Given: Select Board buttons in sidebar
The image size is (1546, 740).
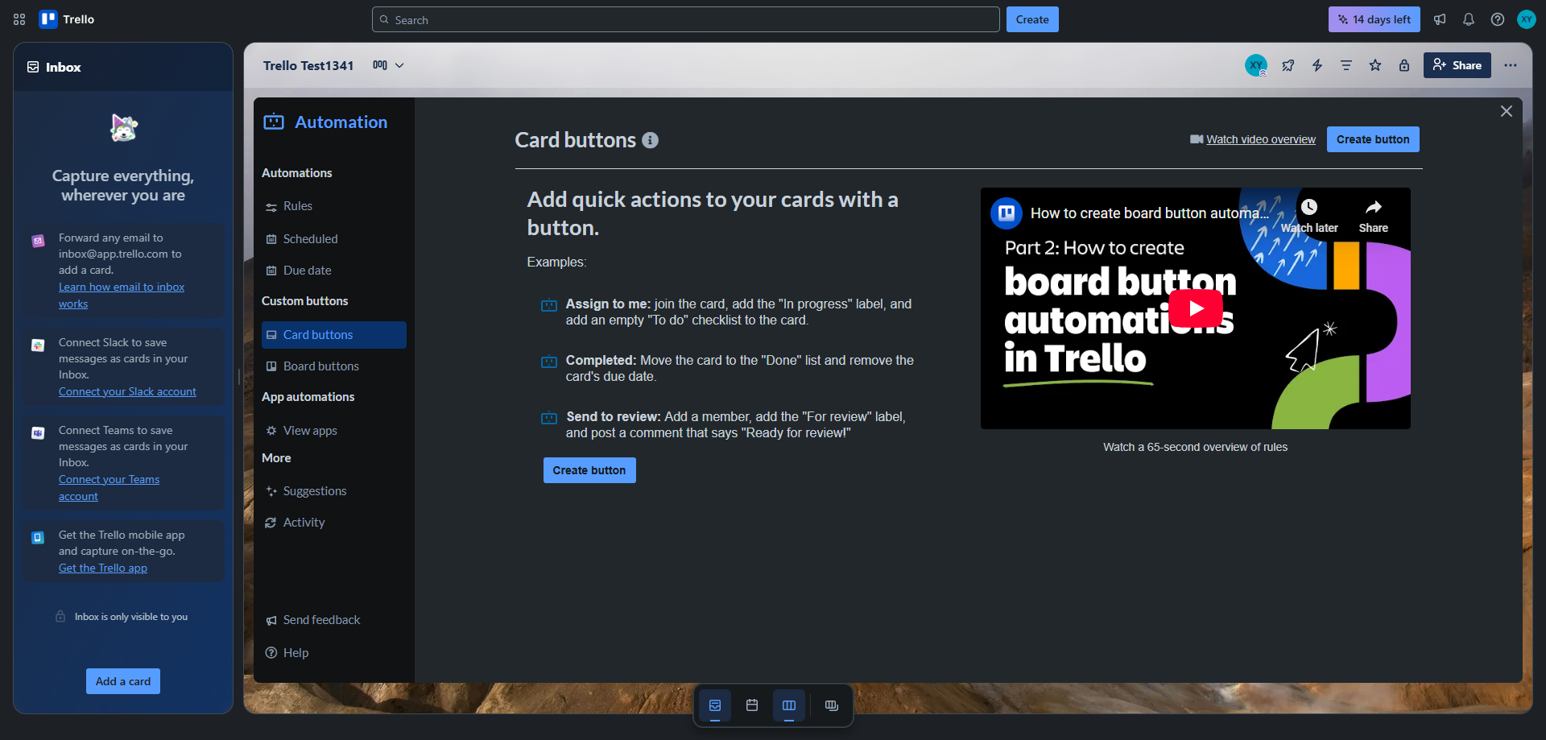Looking at the screenshot, I should tap(333, 366).
